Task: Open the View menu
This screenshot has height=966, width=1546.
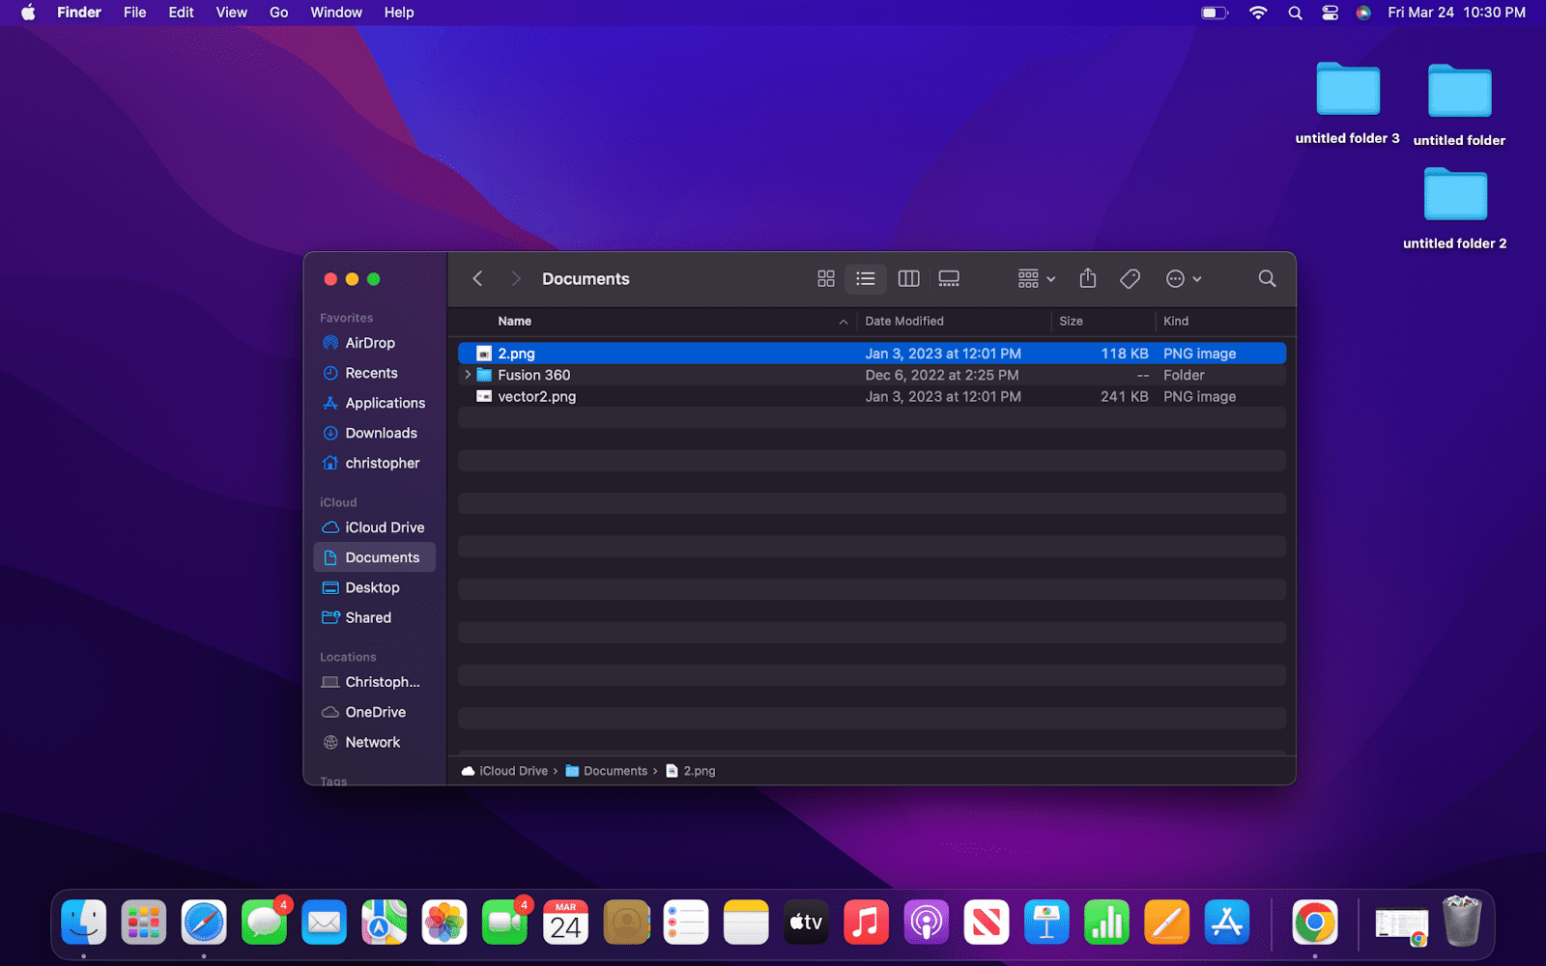Action: coord(231,13)
